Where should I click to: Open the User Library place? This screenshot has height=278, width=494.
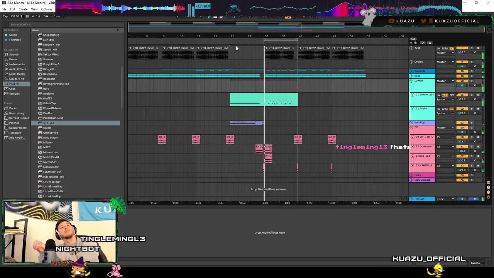click(17, 113)
